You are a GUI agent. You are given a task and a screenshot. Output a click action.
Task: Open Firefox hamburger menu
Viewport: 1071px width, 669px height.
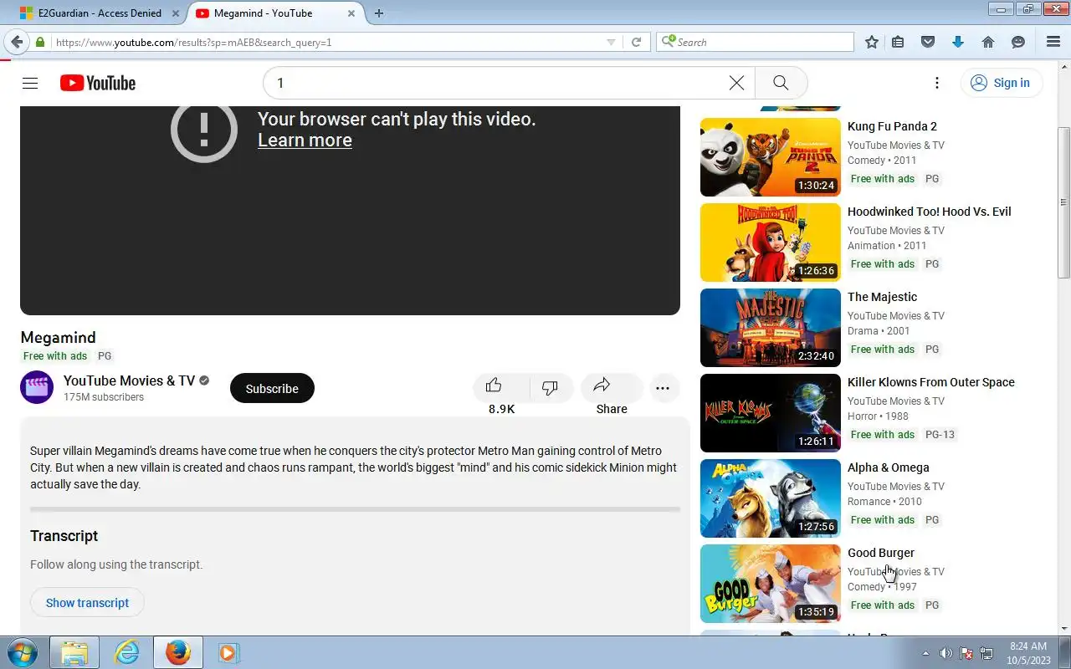click(x=1053, y=42)
